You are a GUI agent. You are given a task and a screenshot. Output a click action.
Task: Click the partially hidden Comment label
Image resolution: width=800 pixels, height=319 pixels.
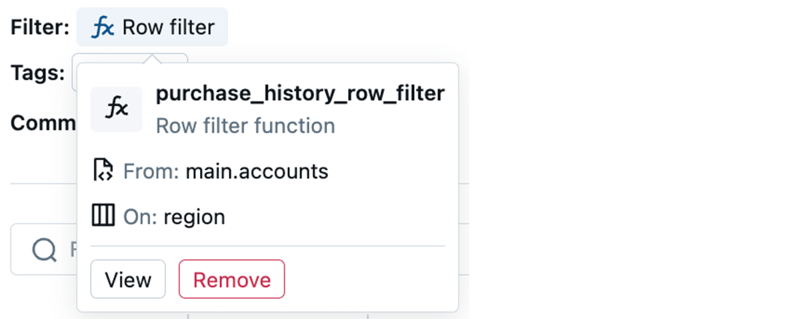(43, 123)
